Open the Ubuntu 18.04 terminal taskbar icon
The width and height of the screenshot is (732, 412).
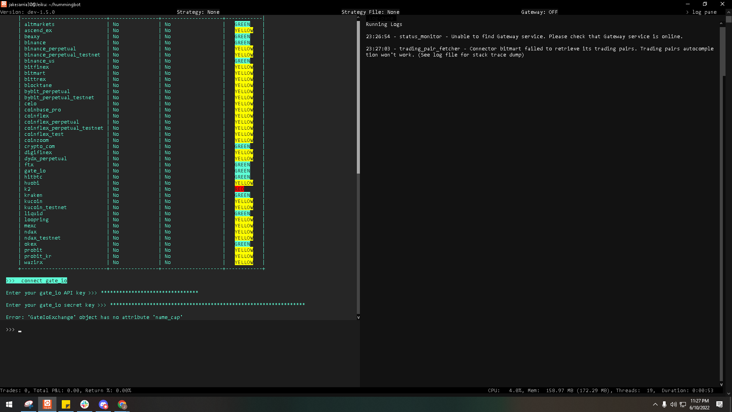point(47,404)
